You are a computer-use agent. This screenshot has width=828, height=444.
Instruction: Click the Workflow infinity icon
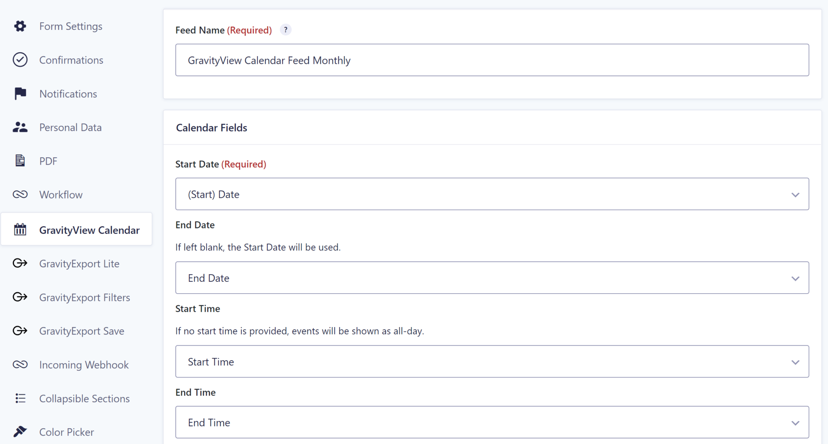20,195
